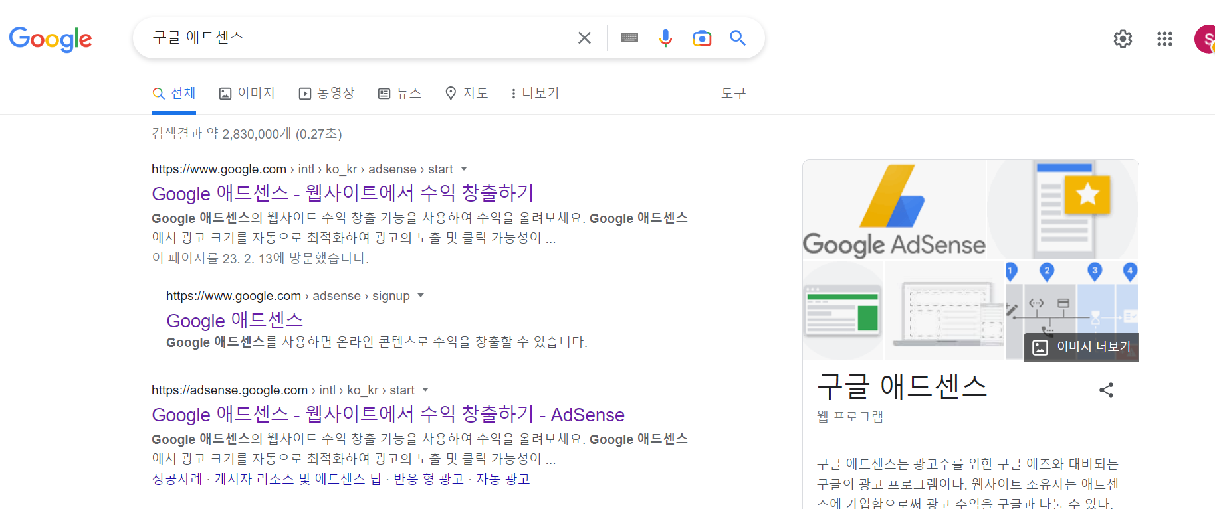This screenshot has height=509, width=1215.
Task: Open the Google account avatar
Action: pyautogui.click(x=1205, y=38)
